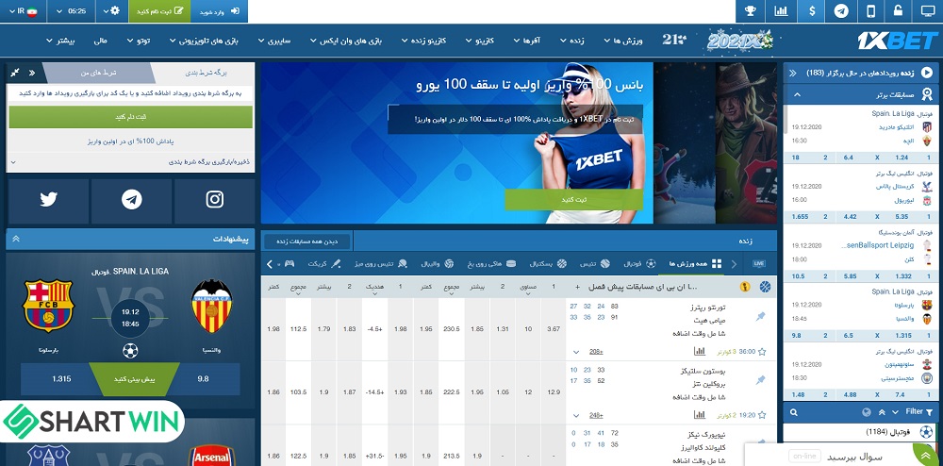Open the ورزش ها sports menu
The width and height of the screenshot is (943, 466).
(625, 41)
